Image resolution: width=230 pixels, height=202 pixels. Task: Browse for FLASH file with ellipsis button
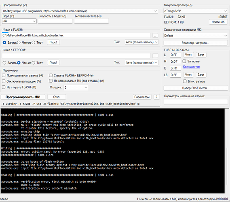point(155,35)
